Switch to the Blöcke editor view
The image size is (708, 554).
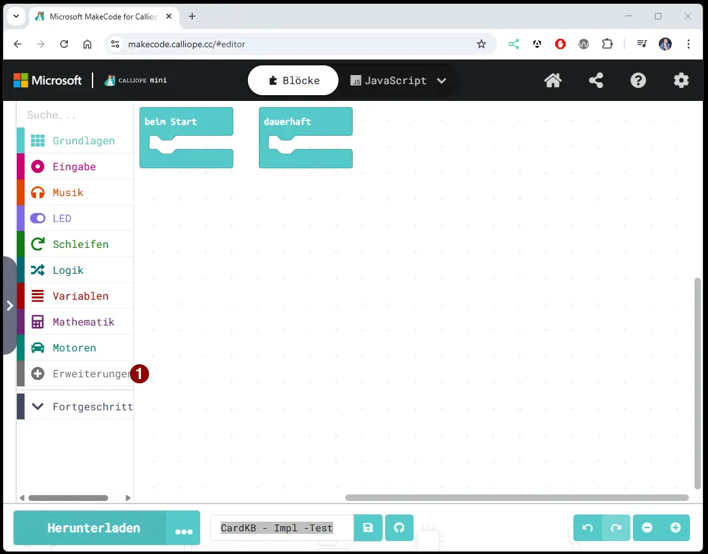pos(294,81)
